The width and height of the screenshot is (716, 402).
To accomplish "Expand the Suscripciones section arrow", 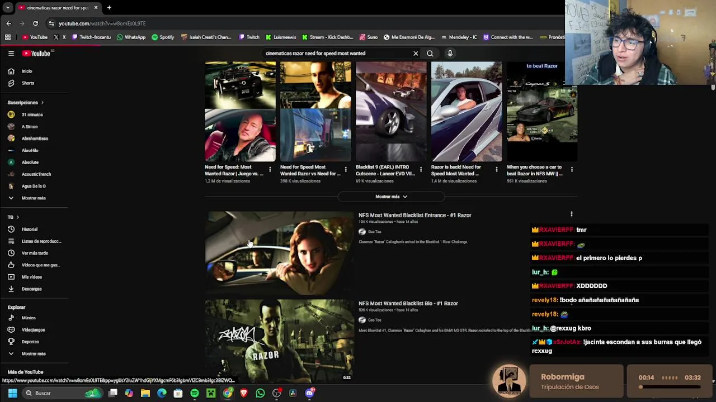I will pos(42,103).
